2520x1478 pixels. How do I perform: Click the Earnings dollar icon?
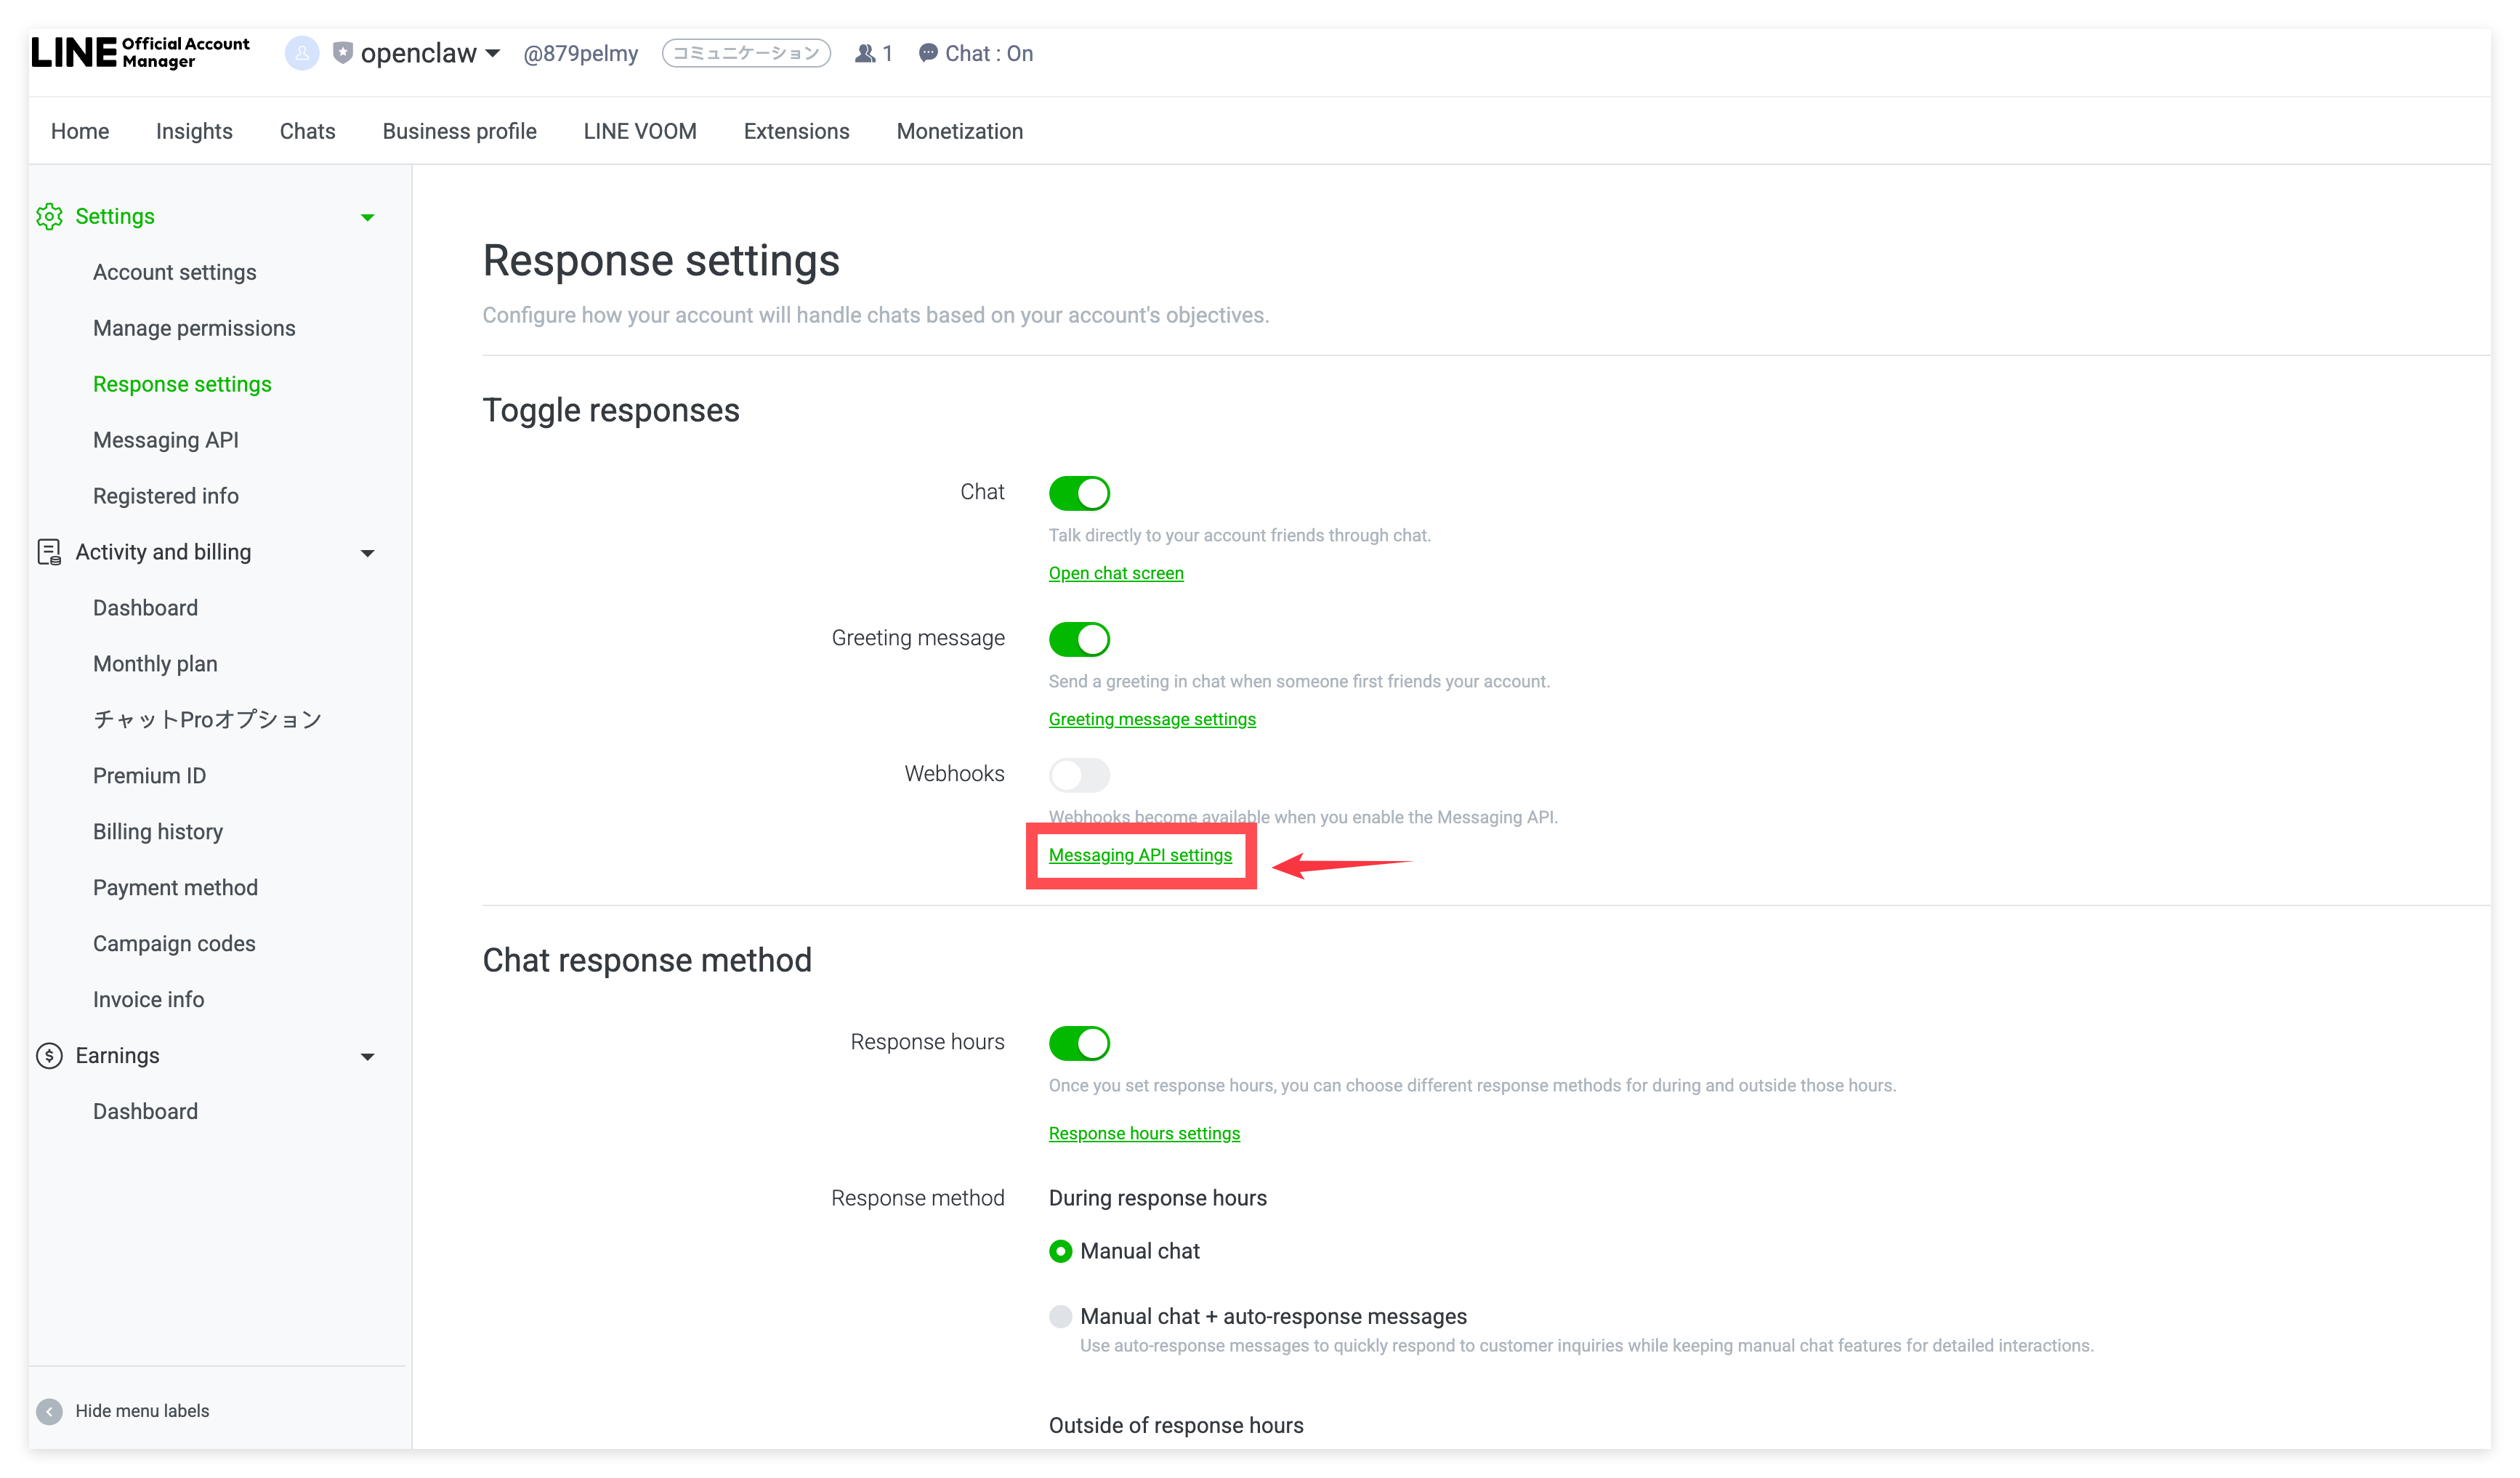pos(49,1055)
